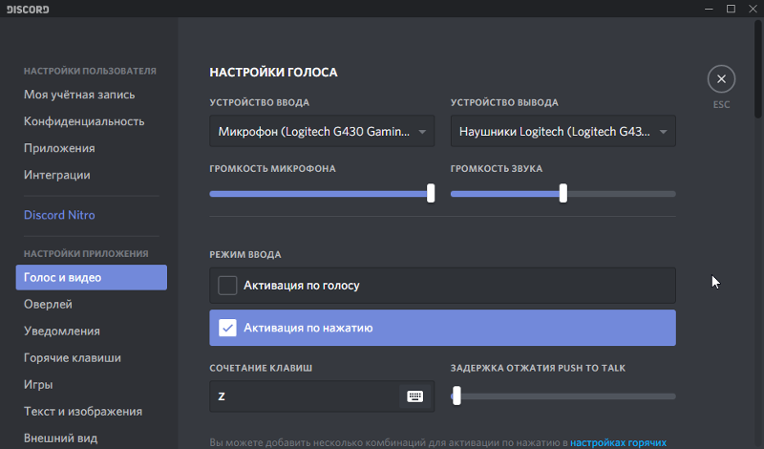Click the Громкость микрофона slider handle
Image resolution: width=764 pixels, height=449 pixels.
(431, 194)
